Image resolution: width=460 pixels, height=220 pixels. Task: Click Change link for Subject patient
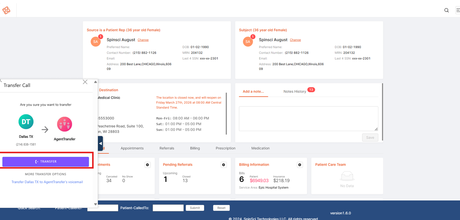point(295,40)
